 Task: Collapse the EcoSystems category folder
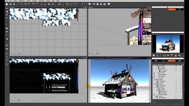pos(154,78)
